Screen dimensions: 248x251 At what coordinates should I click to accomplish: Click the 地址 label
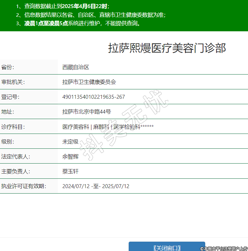coord(8,112)
